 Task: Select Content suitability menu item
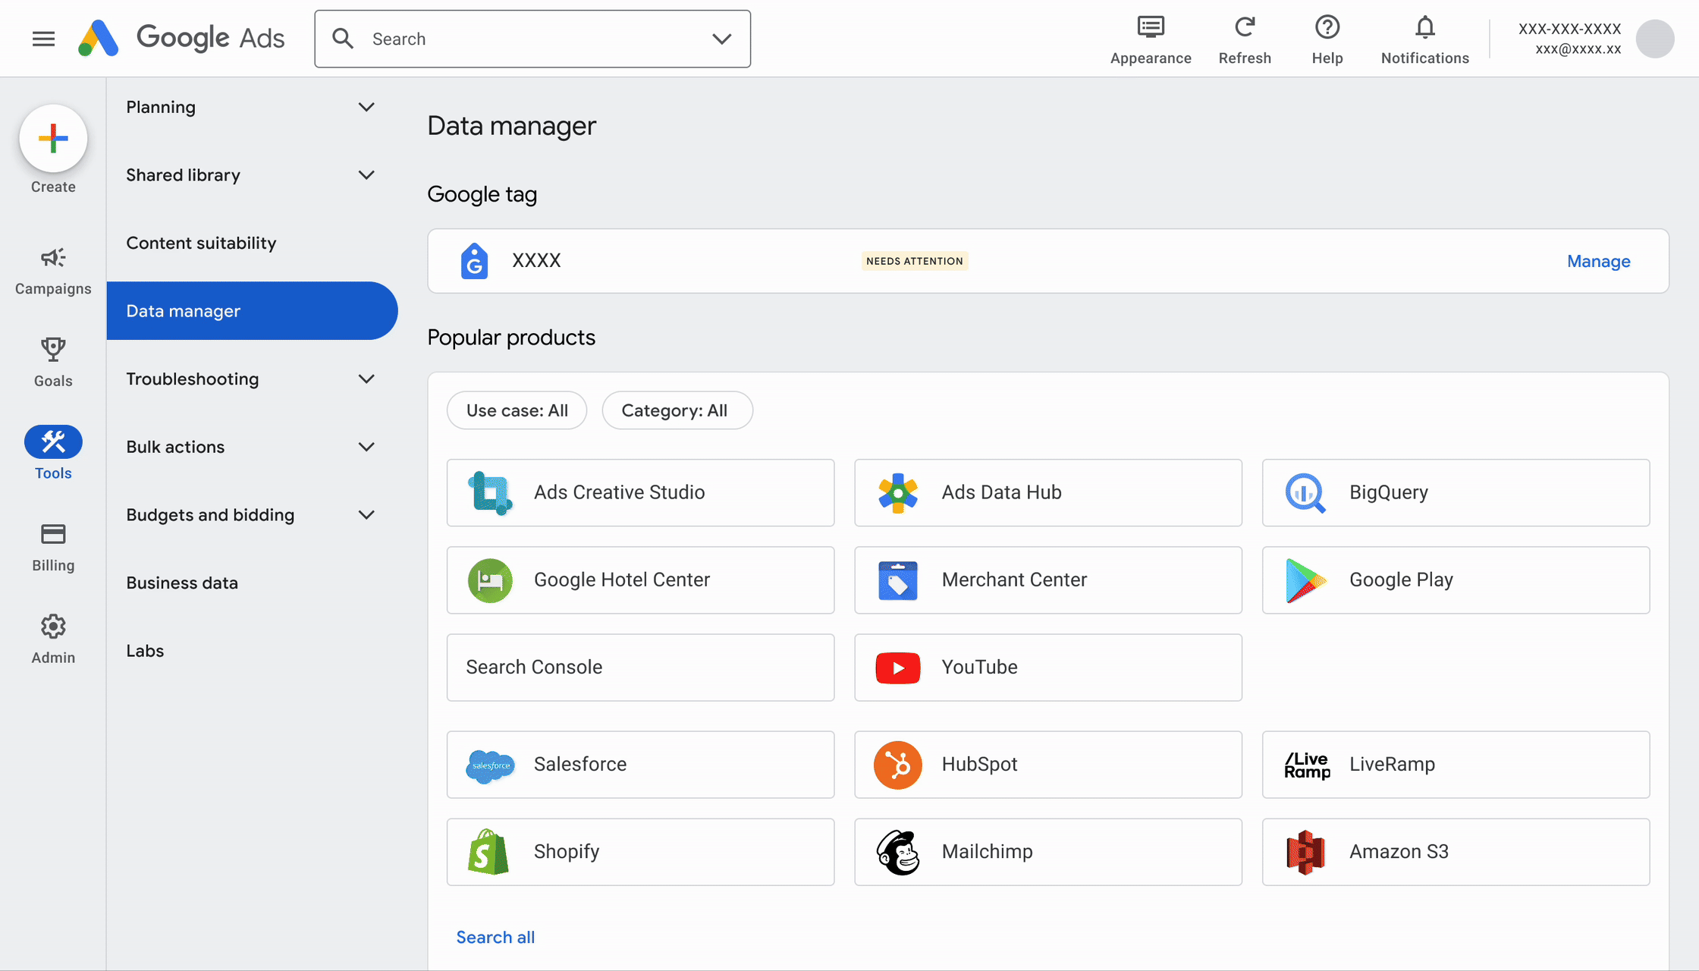[x=201, y=243]
